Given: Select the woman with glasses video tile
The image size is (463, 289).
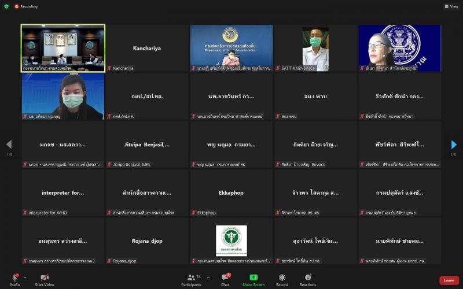Looking at the screenshot, I should (x=400, y=48).
